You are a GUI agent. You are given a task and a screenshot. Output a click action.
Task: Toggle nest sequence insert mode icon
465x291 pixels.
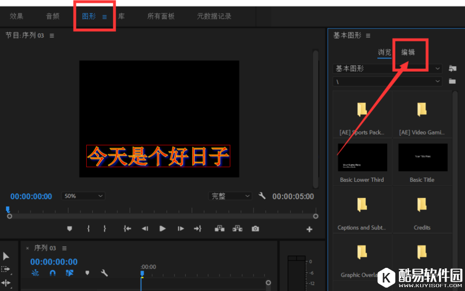click(35, 273)
